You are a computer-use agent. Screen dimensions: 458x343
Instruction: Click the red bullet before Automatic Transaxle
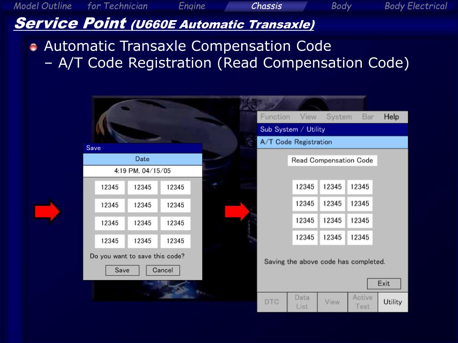point(34,47)
